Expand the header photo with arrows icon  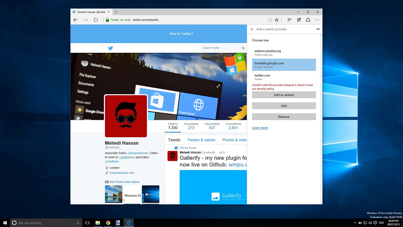218,86
